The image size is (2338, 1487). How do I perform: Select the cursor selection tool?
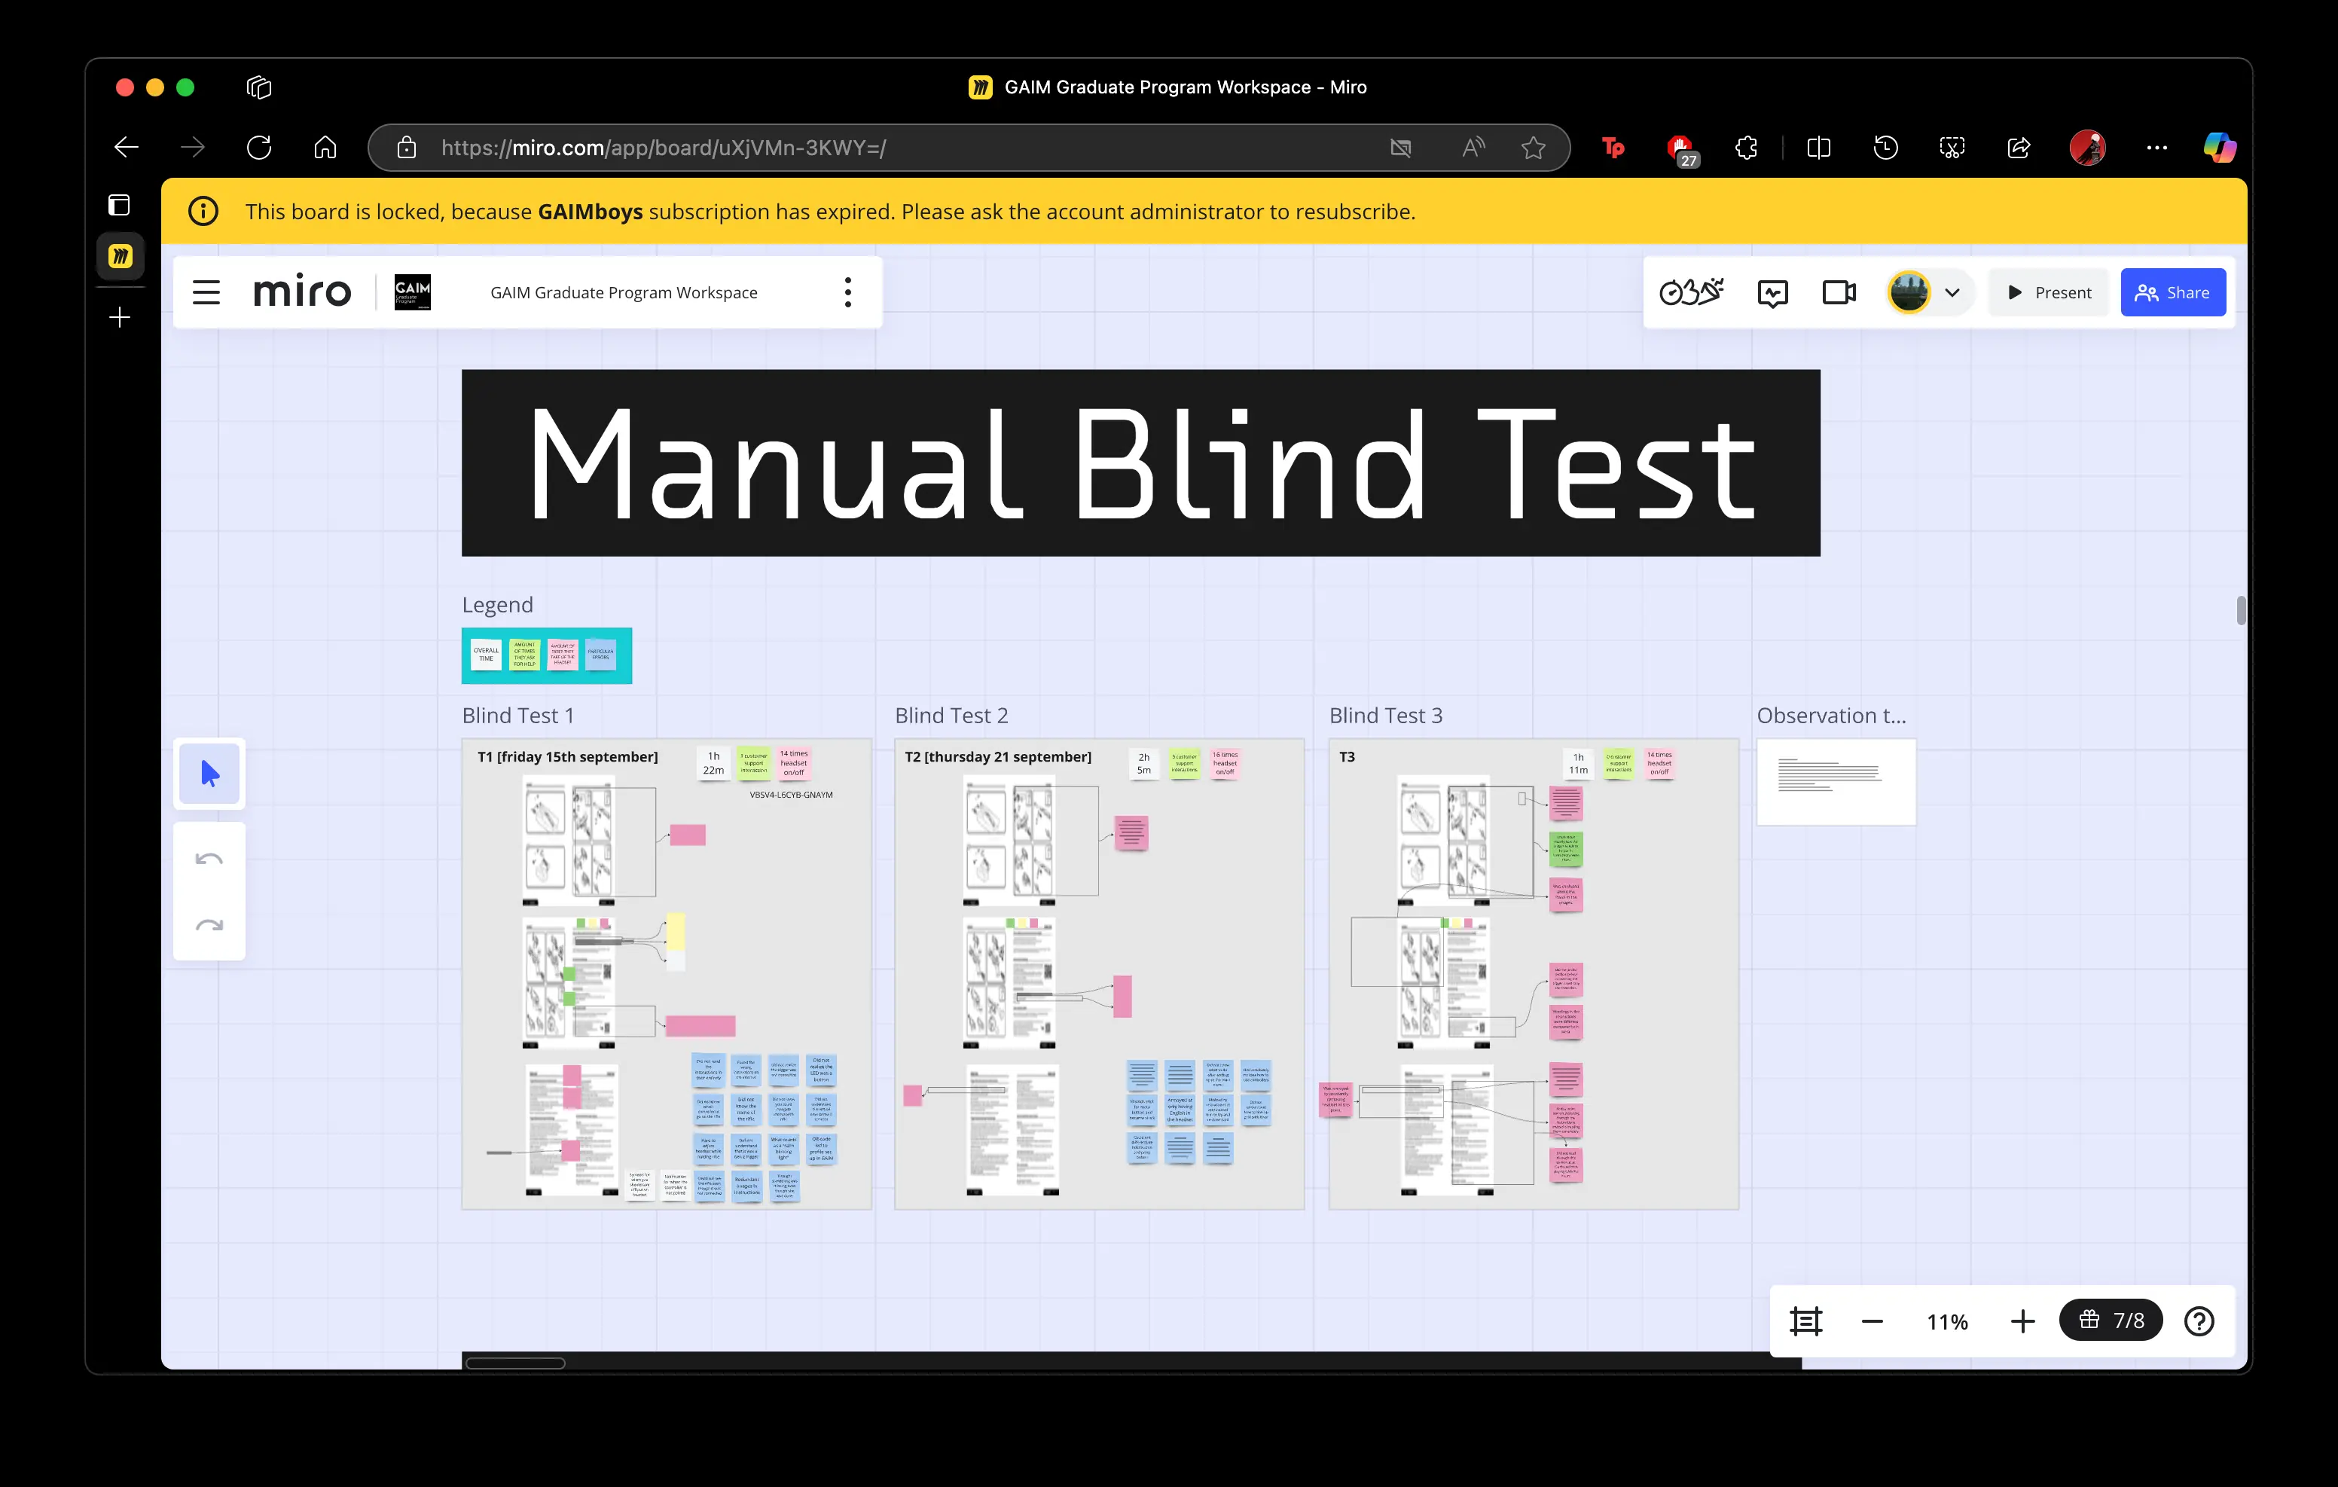click(x=209, y=773)
